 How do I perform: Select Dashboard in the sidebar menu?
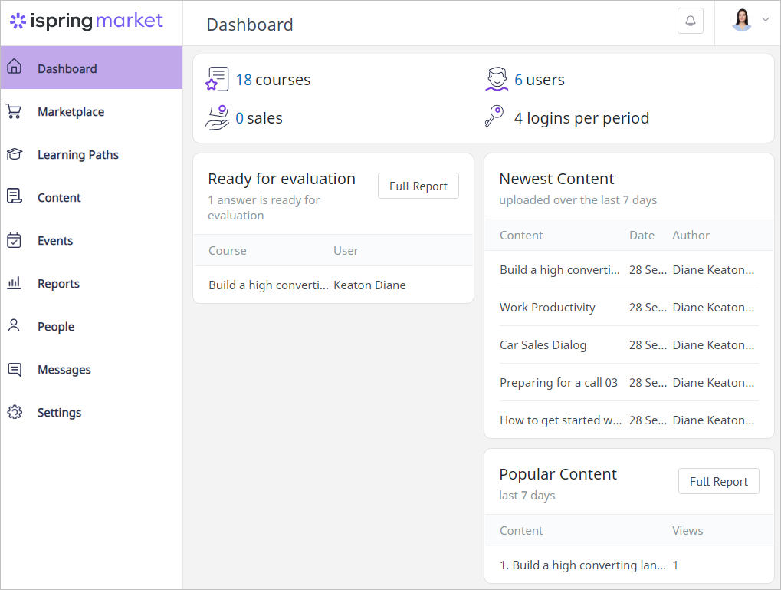pos(92,68)
